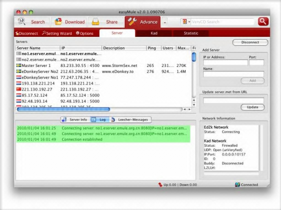Open the Search section icon
Screen dimensions: 281x210
pyautogui.click(x=21, y=21)
